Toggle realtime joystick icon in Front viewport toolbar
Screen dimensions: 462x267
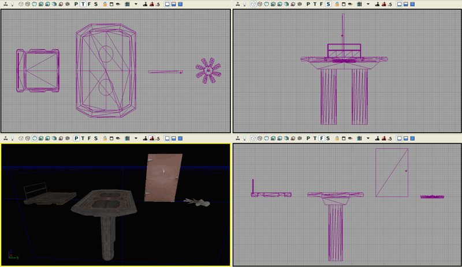(238, 138)
